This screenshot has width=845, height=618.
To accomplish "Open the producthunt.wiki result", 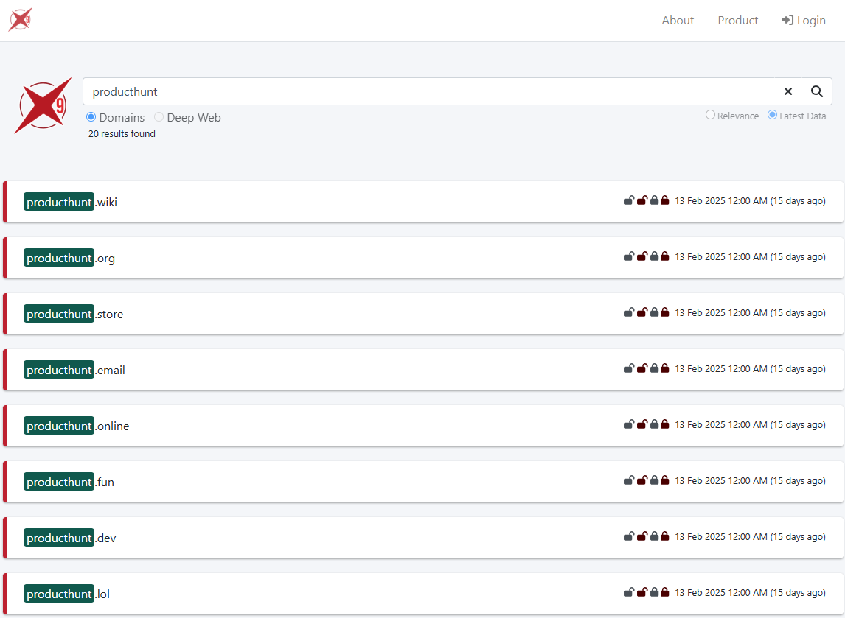I will click(x=70, y=202).
